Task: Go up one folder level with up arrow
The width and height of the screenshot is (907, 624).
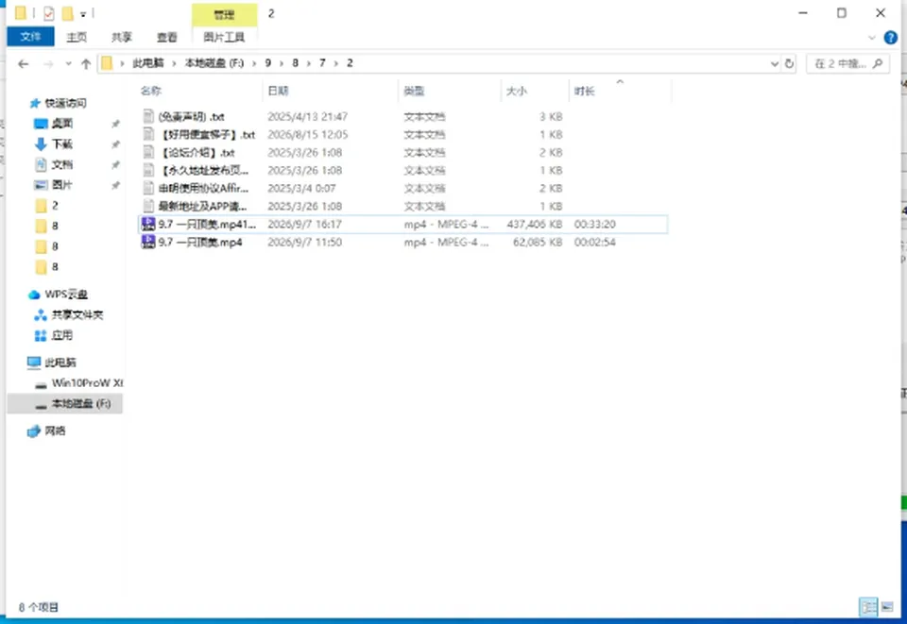Action: point(86,63)
